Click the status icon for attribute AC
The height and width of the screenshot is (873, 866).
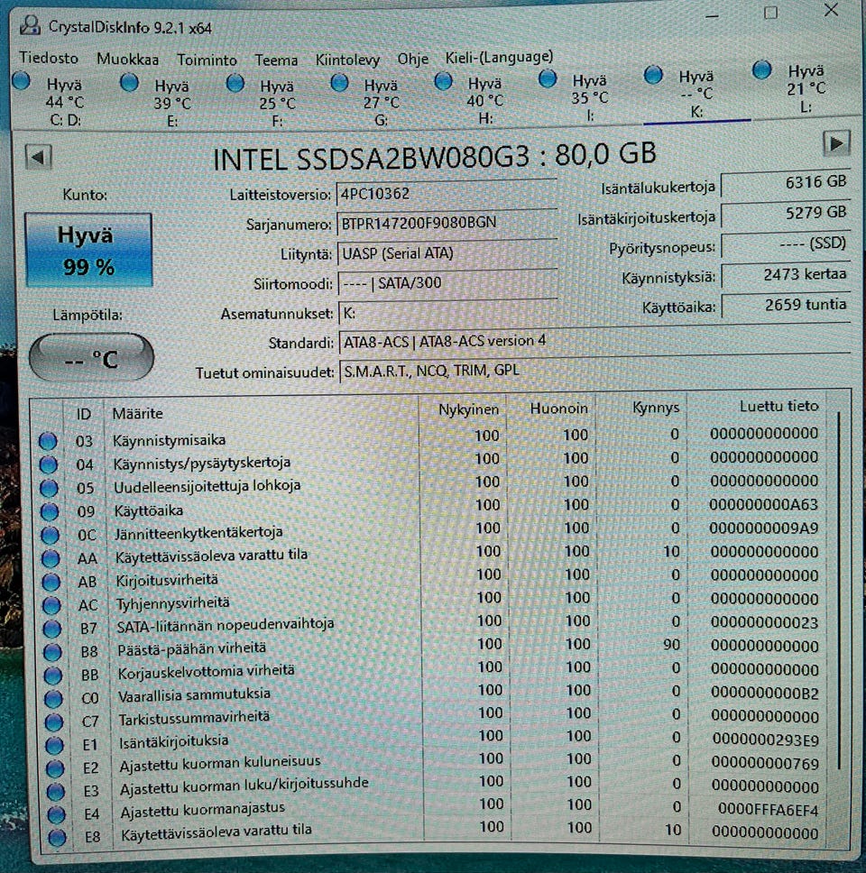tap(51, 604)
